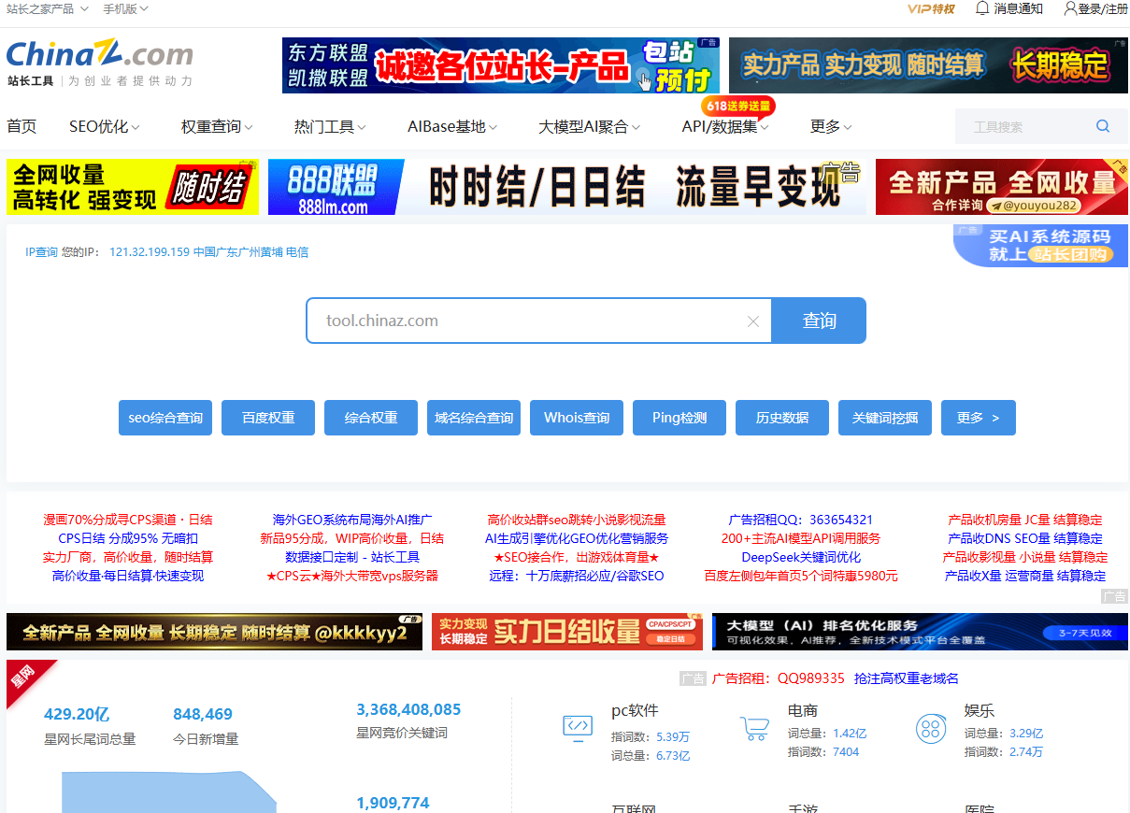Viewport: 1130px width, 813px height.
Task: Clear the domain input with the X icon
Action: (x=753, y=321)
